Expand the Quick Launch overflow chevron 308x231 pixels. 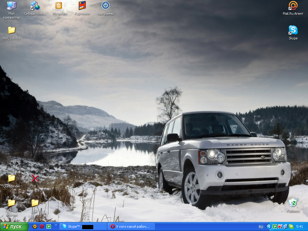[56, 225]
